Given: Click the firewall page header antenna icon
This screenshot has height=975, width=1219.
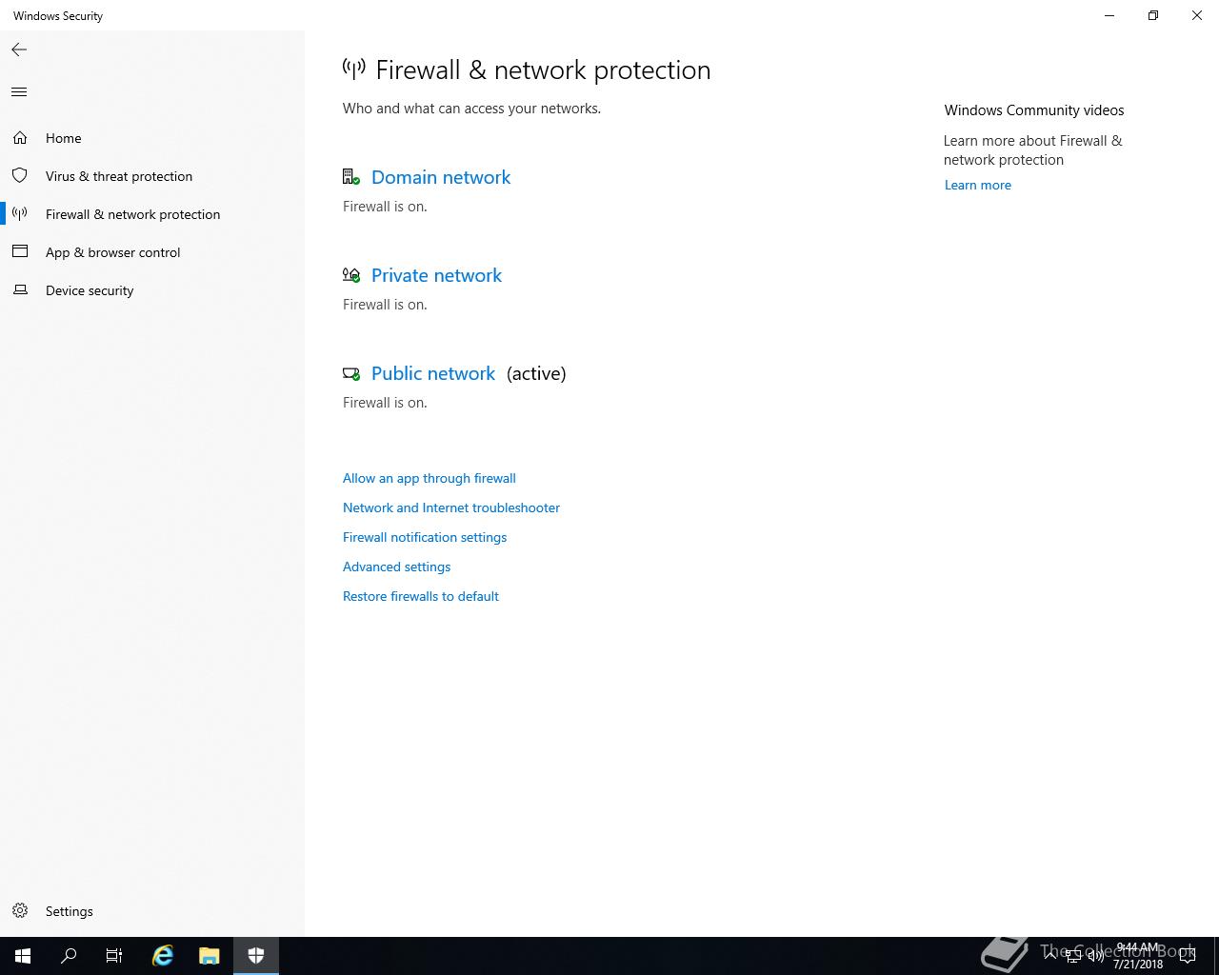Looking at the screenshot, I should [x=354, y=70].
